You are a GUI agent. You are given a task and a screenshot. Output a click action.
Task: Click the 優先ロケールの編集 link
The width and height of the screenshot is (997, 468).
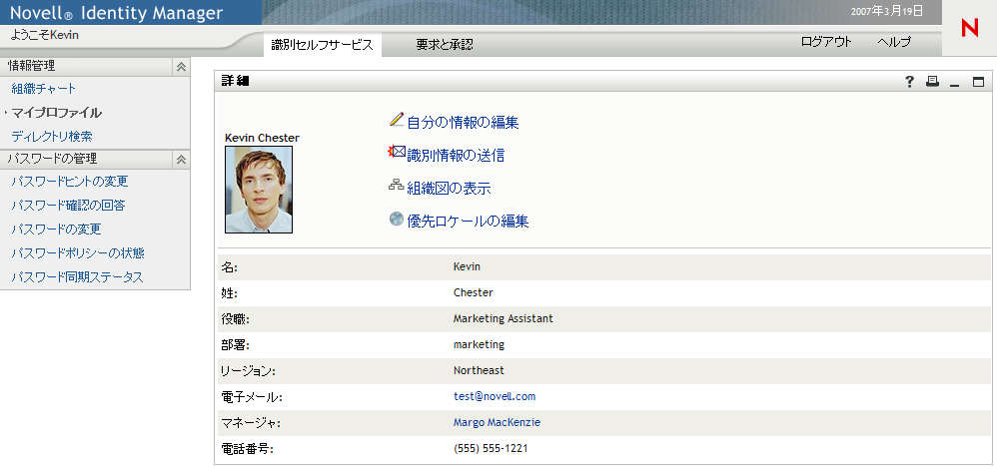click(468, 222)
